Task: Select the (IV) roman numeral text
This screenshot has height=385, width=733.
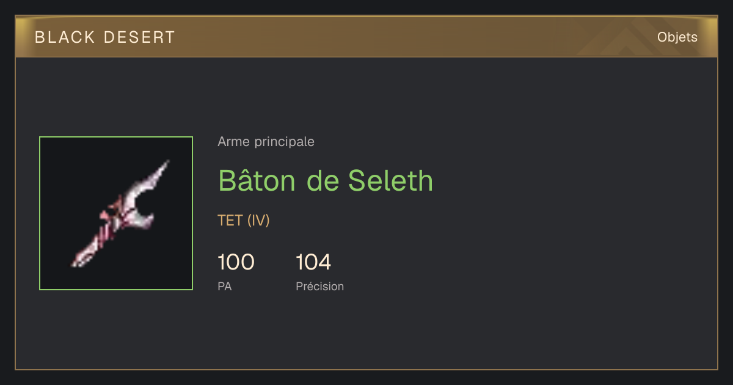Action: (258, 221)
